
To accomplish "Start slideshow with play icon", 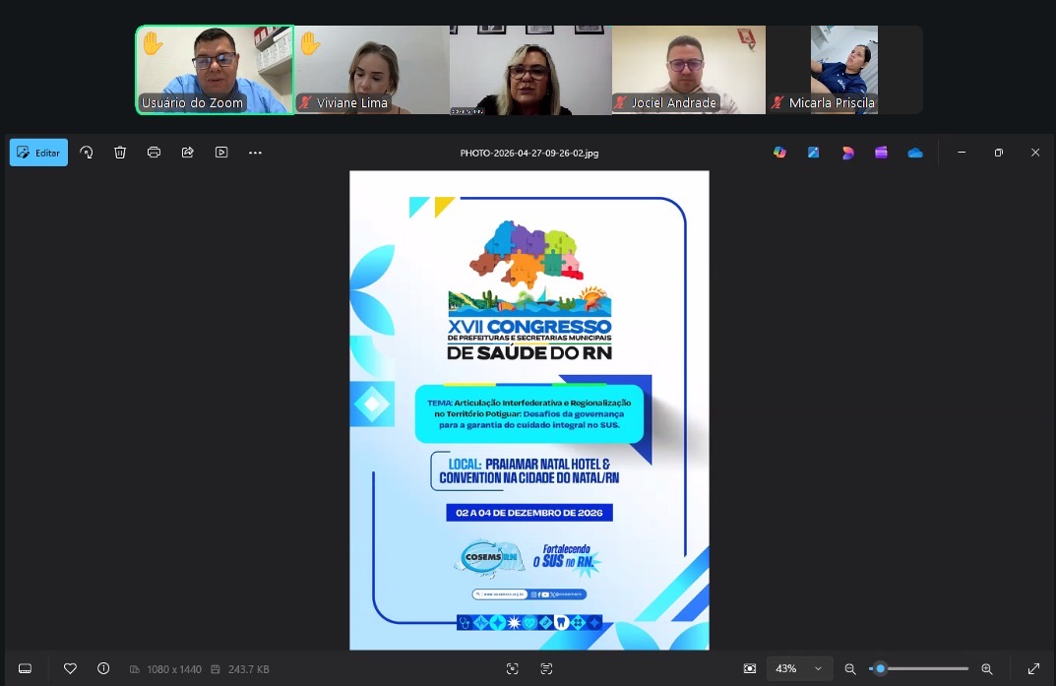I will pos(221,153).
